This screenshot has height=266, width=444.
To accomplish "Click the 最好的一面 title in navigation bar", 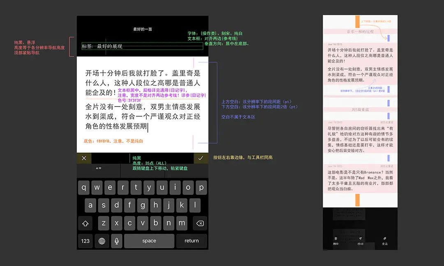I will pyautogui.click(x=143, y=29).
